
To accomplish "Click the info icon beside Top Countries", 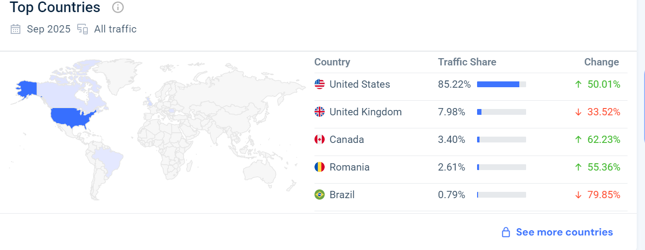I will tap(118, 8).
